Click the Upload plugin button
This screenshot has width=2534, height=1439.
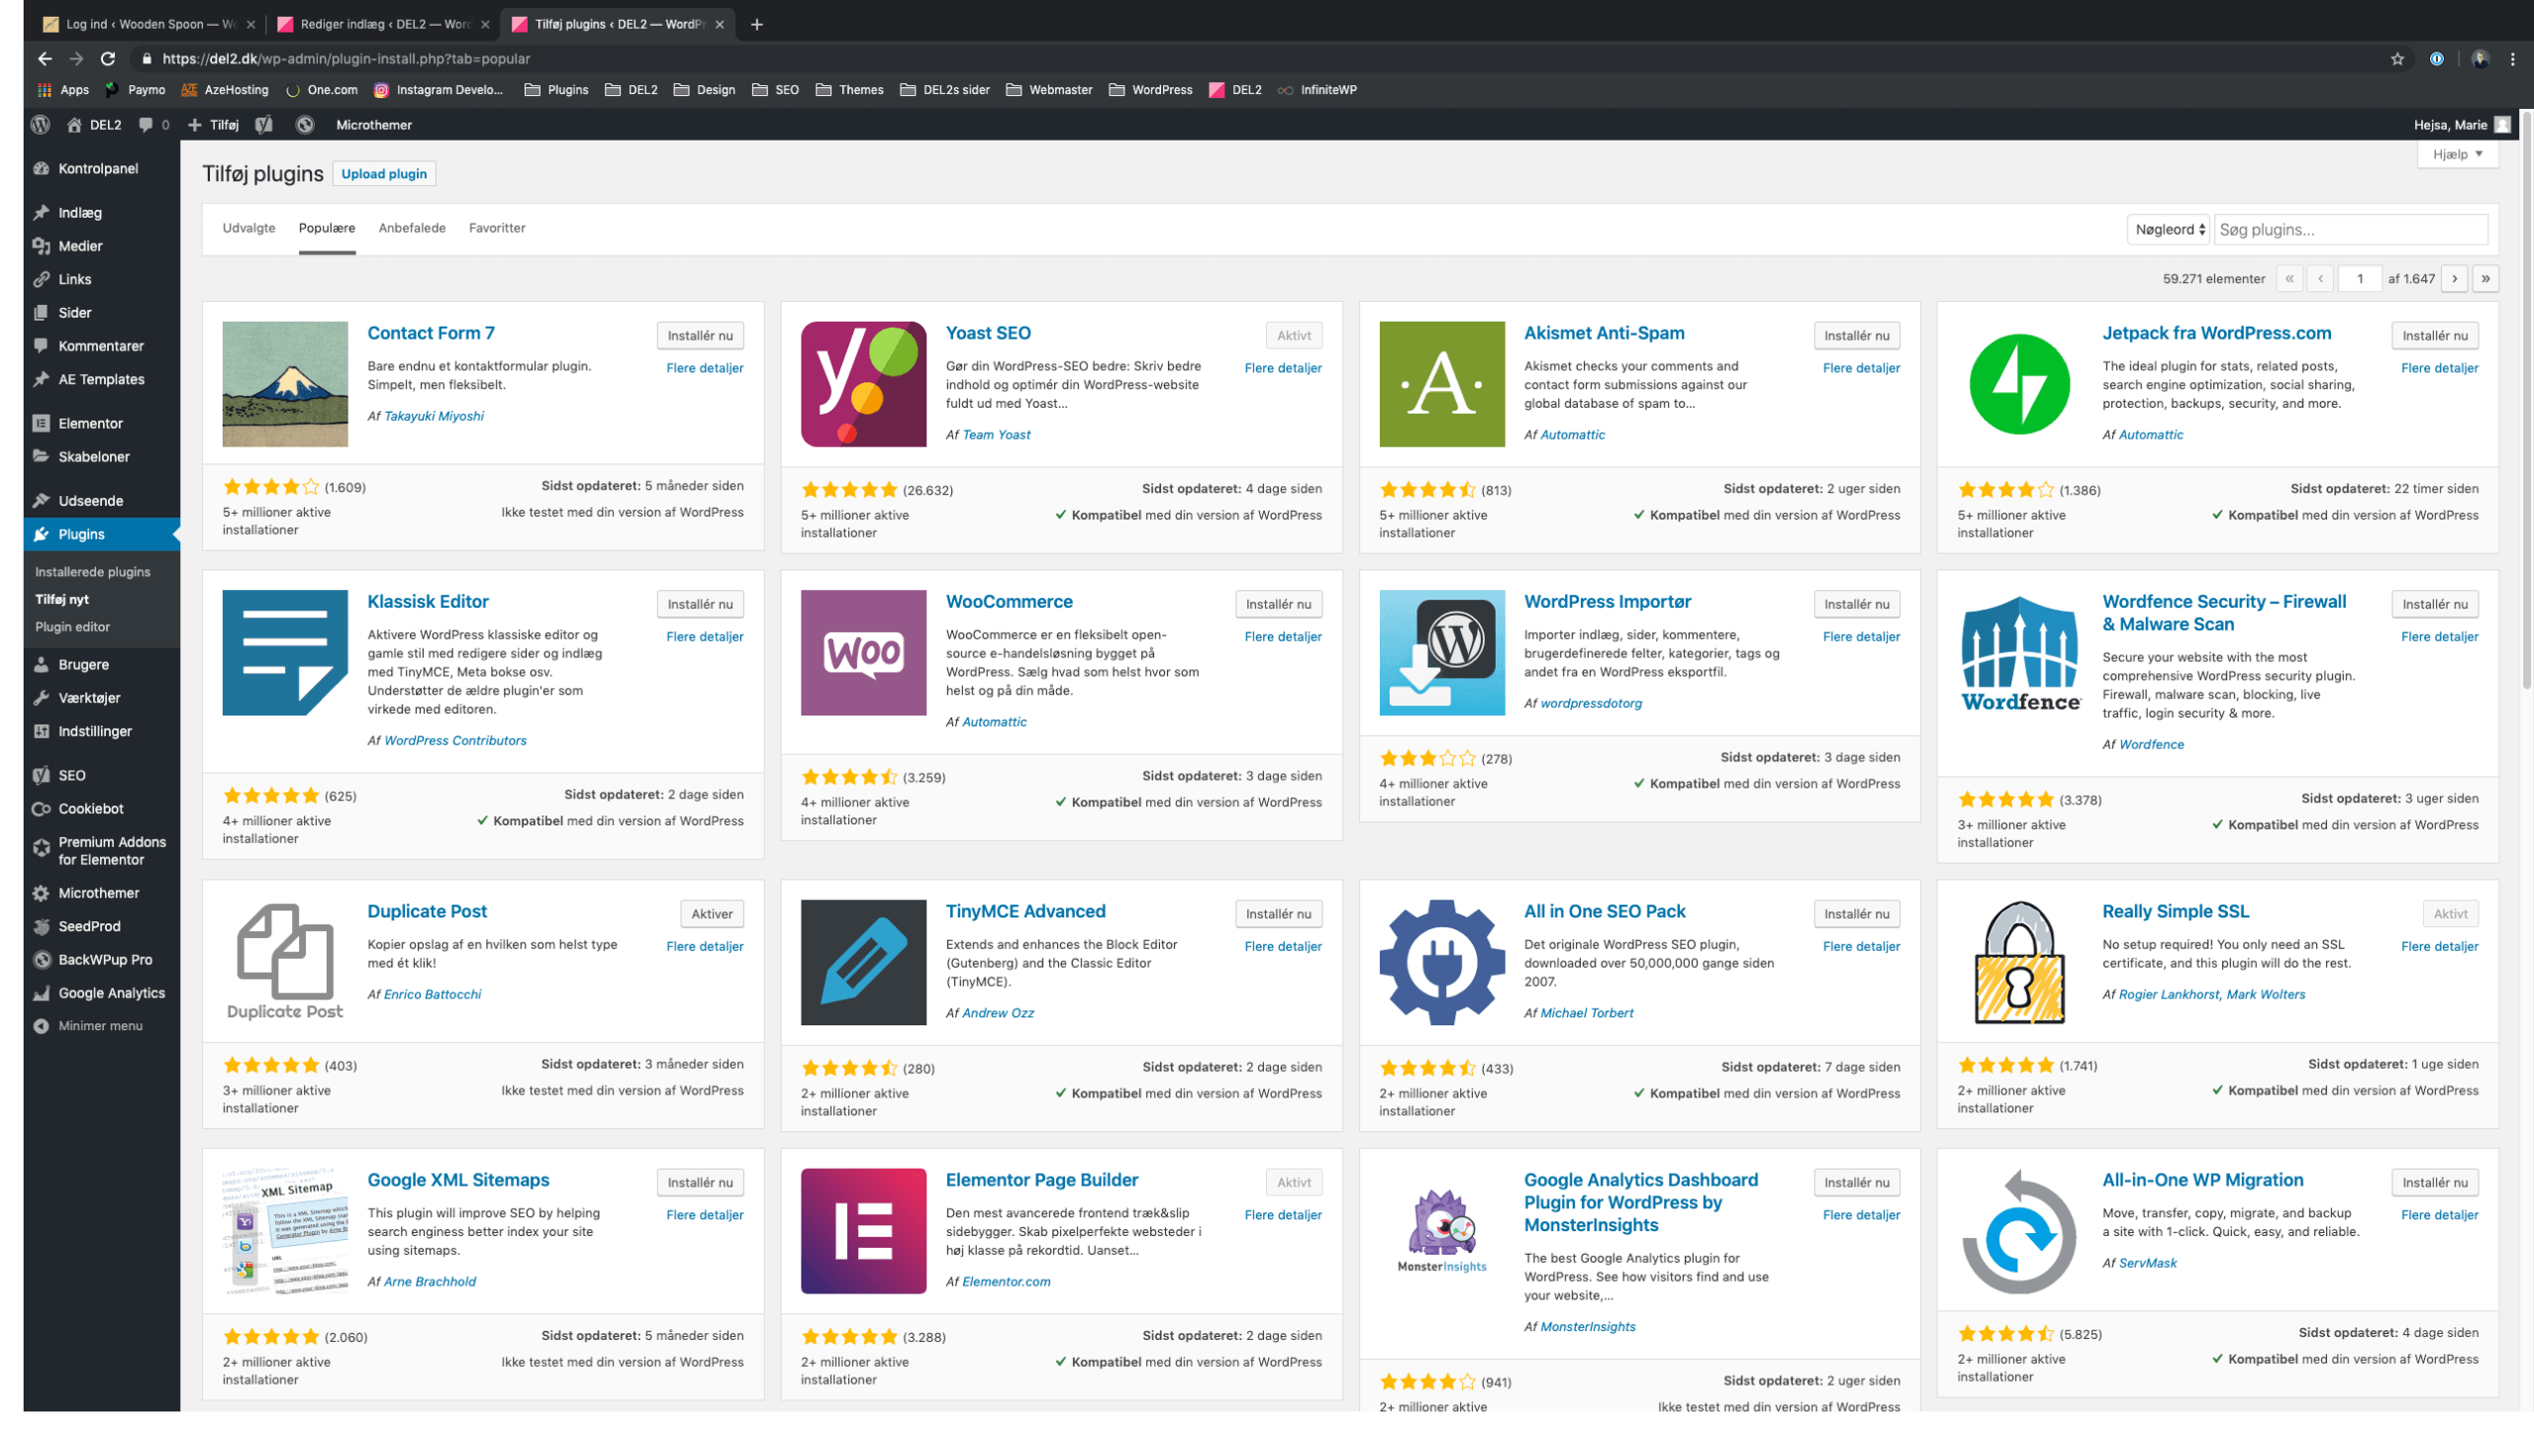384,173
